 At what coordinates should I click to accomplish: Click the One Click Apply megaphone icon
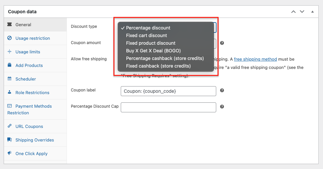[9, 153]
